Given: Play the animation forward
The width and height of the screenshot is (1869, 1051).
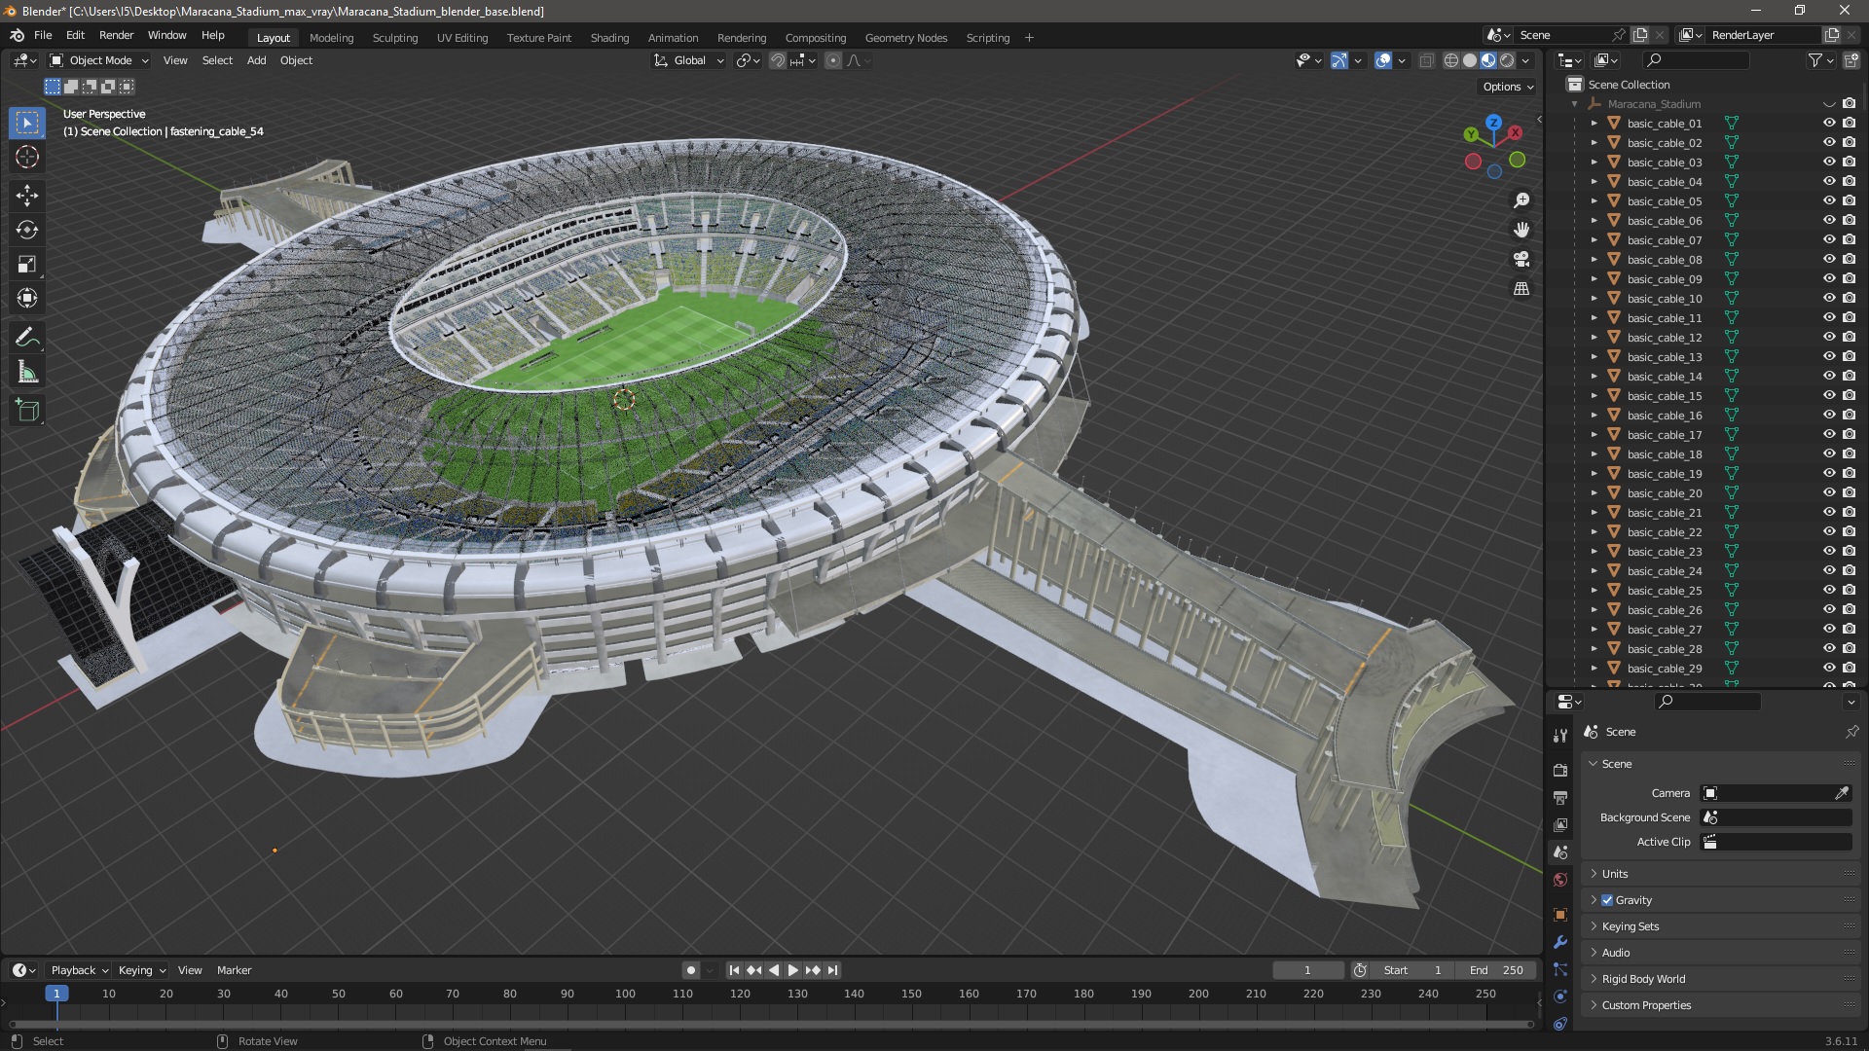Looking at the screenshot, I should click(792, 970).
